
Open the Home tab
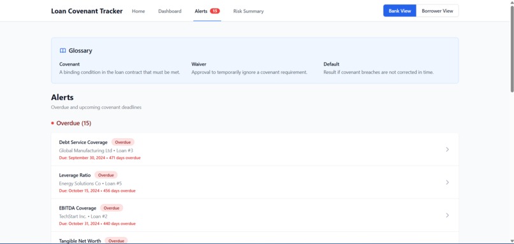click(x=138, y=11)
